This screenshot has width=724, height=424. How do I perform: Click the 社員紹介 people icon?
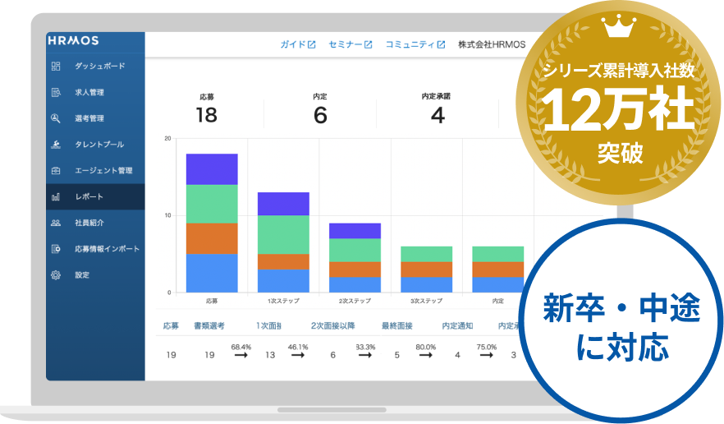click(56, 223)
